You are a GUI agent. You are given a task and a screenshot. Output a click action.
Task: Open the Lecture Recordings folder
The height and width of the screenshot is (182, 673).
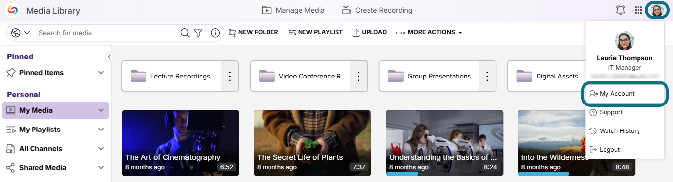click(171, 76)
